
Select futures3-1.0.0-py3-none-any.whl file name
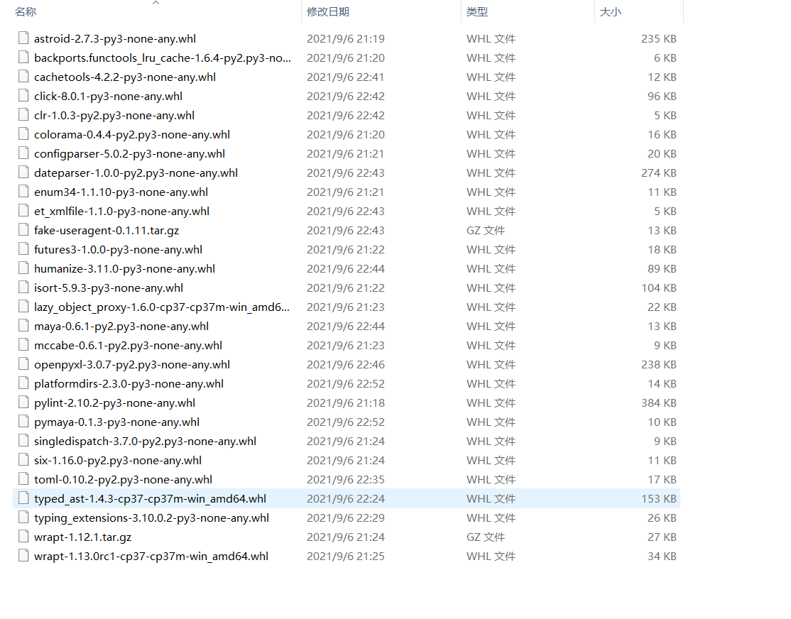118,250
